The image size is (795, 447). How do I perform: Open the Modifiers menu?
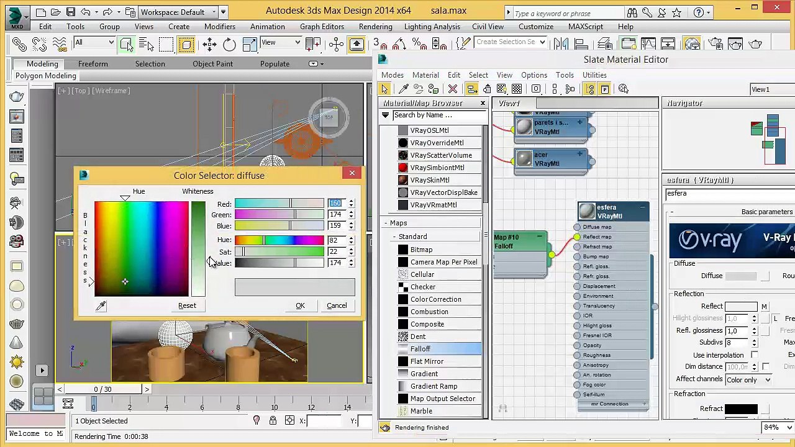(x=220, y=27)
